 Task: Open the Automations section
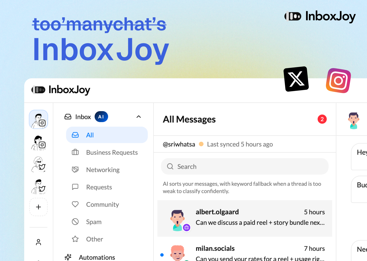tap(97, 257)
